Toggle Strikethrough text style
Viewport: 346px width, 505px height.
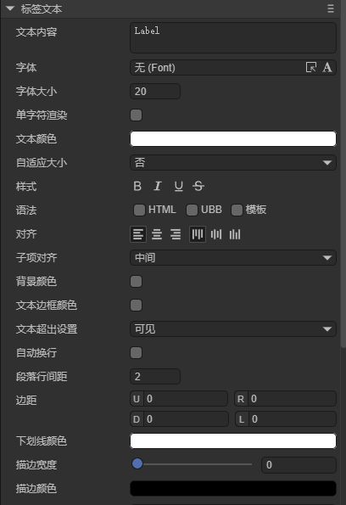click(198, 186)
